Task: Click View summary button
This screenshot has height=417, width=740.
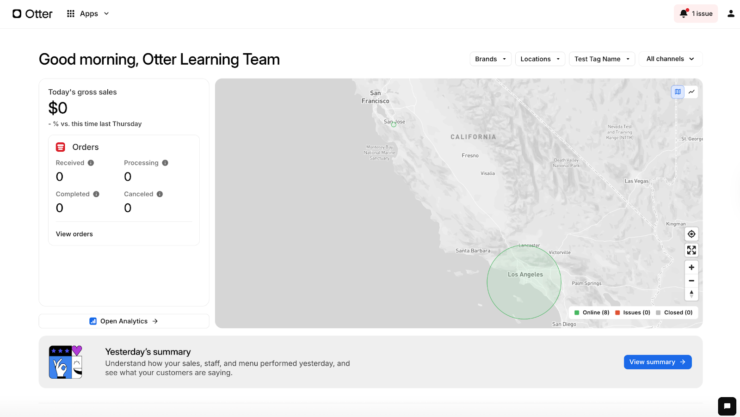Action: tap(658, 362)
